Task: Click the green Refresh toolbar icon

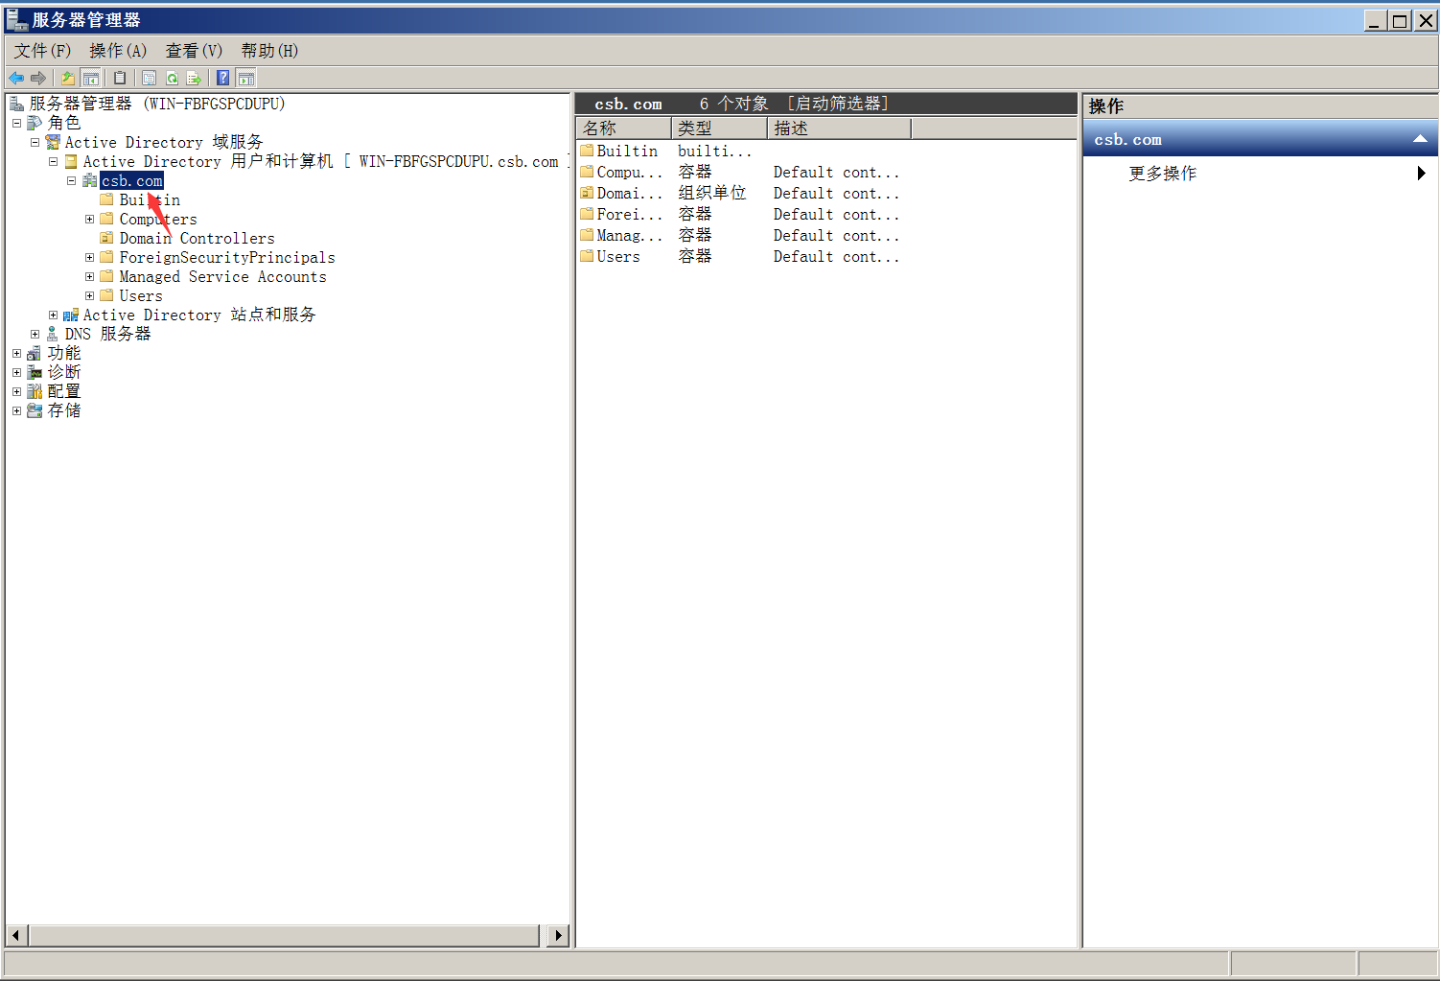Action: (x=173, y=79)
